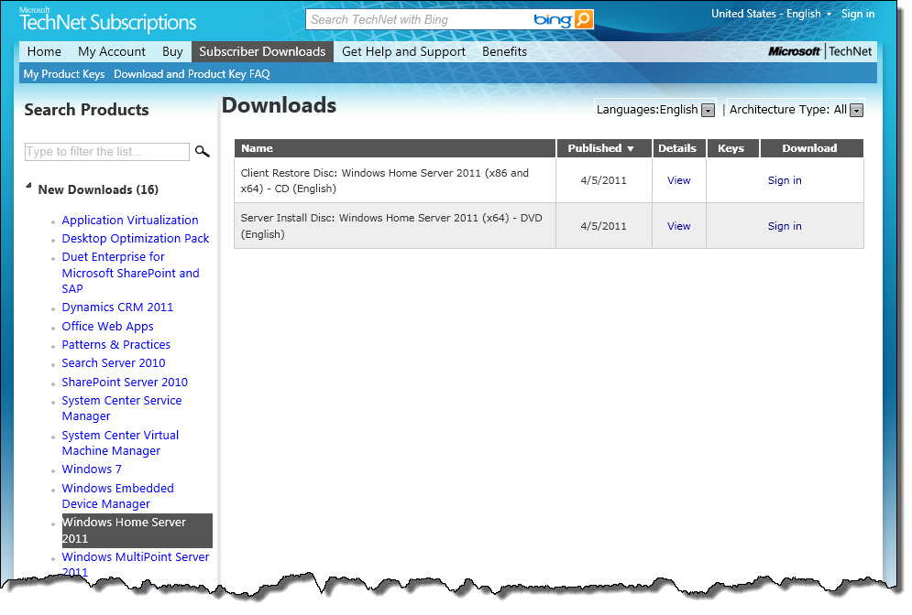Collapse the New Downloads (16) section

(29, 189)
